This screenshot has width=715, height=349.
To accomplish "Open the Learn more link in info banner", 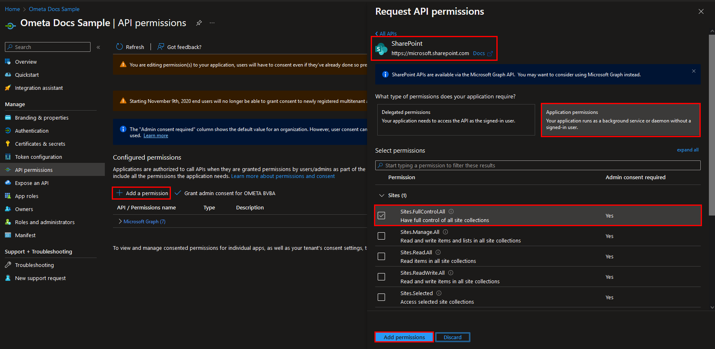I will point(156,136).
